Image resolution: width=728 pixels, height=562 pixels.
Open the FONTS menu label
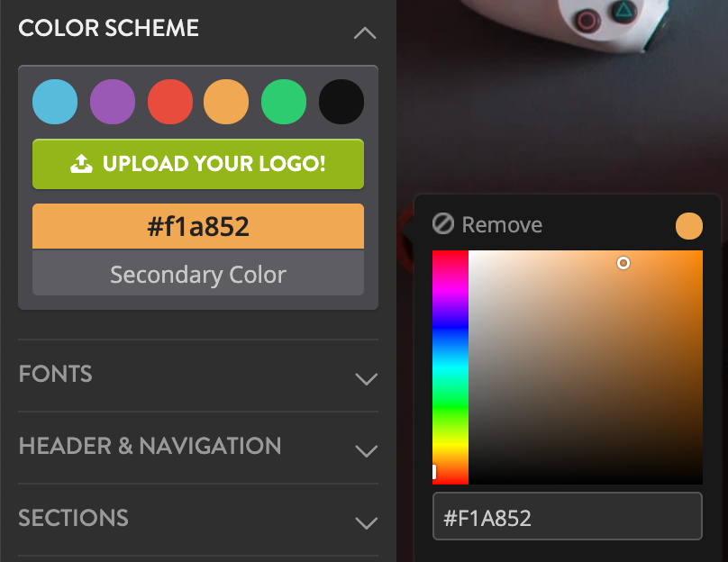pos(55,374)
